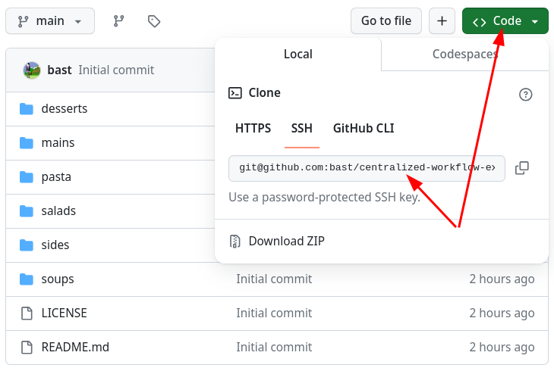Click the branches icon next to main
Image resolution: width=554 pixels, height=368 pixels.
coord(118,21)
